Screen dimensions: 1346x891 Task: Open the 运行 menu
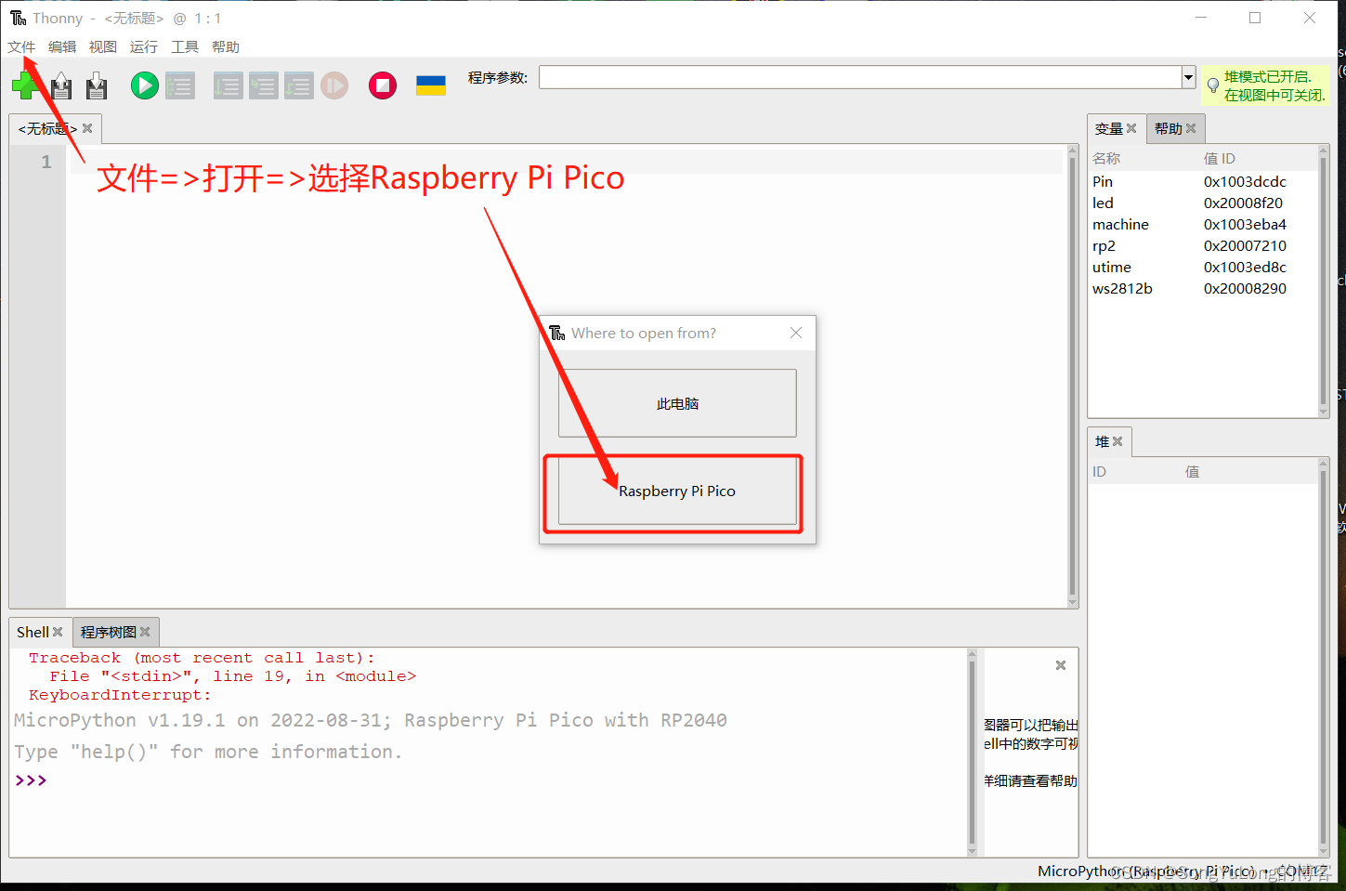point(144,46)
